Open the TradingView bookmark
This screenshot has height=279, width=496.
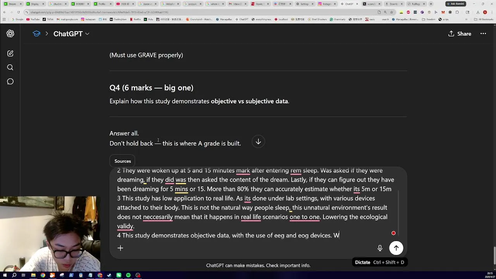(118, 19)
